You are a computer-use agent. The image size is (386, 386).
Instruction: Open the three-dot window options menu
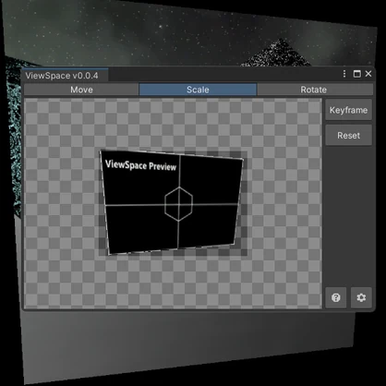pyautogui.click(x=344, y=74)
